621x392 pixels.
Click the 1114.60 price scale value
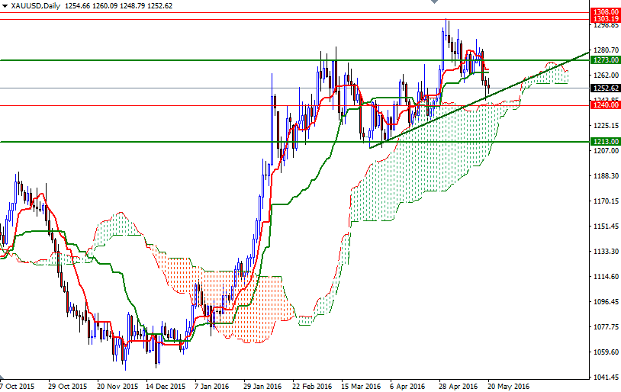pyautogui.click(x=606, y=277)
